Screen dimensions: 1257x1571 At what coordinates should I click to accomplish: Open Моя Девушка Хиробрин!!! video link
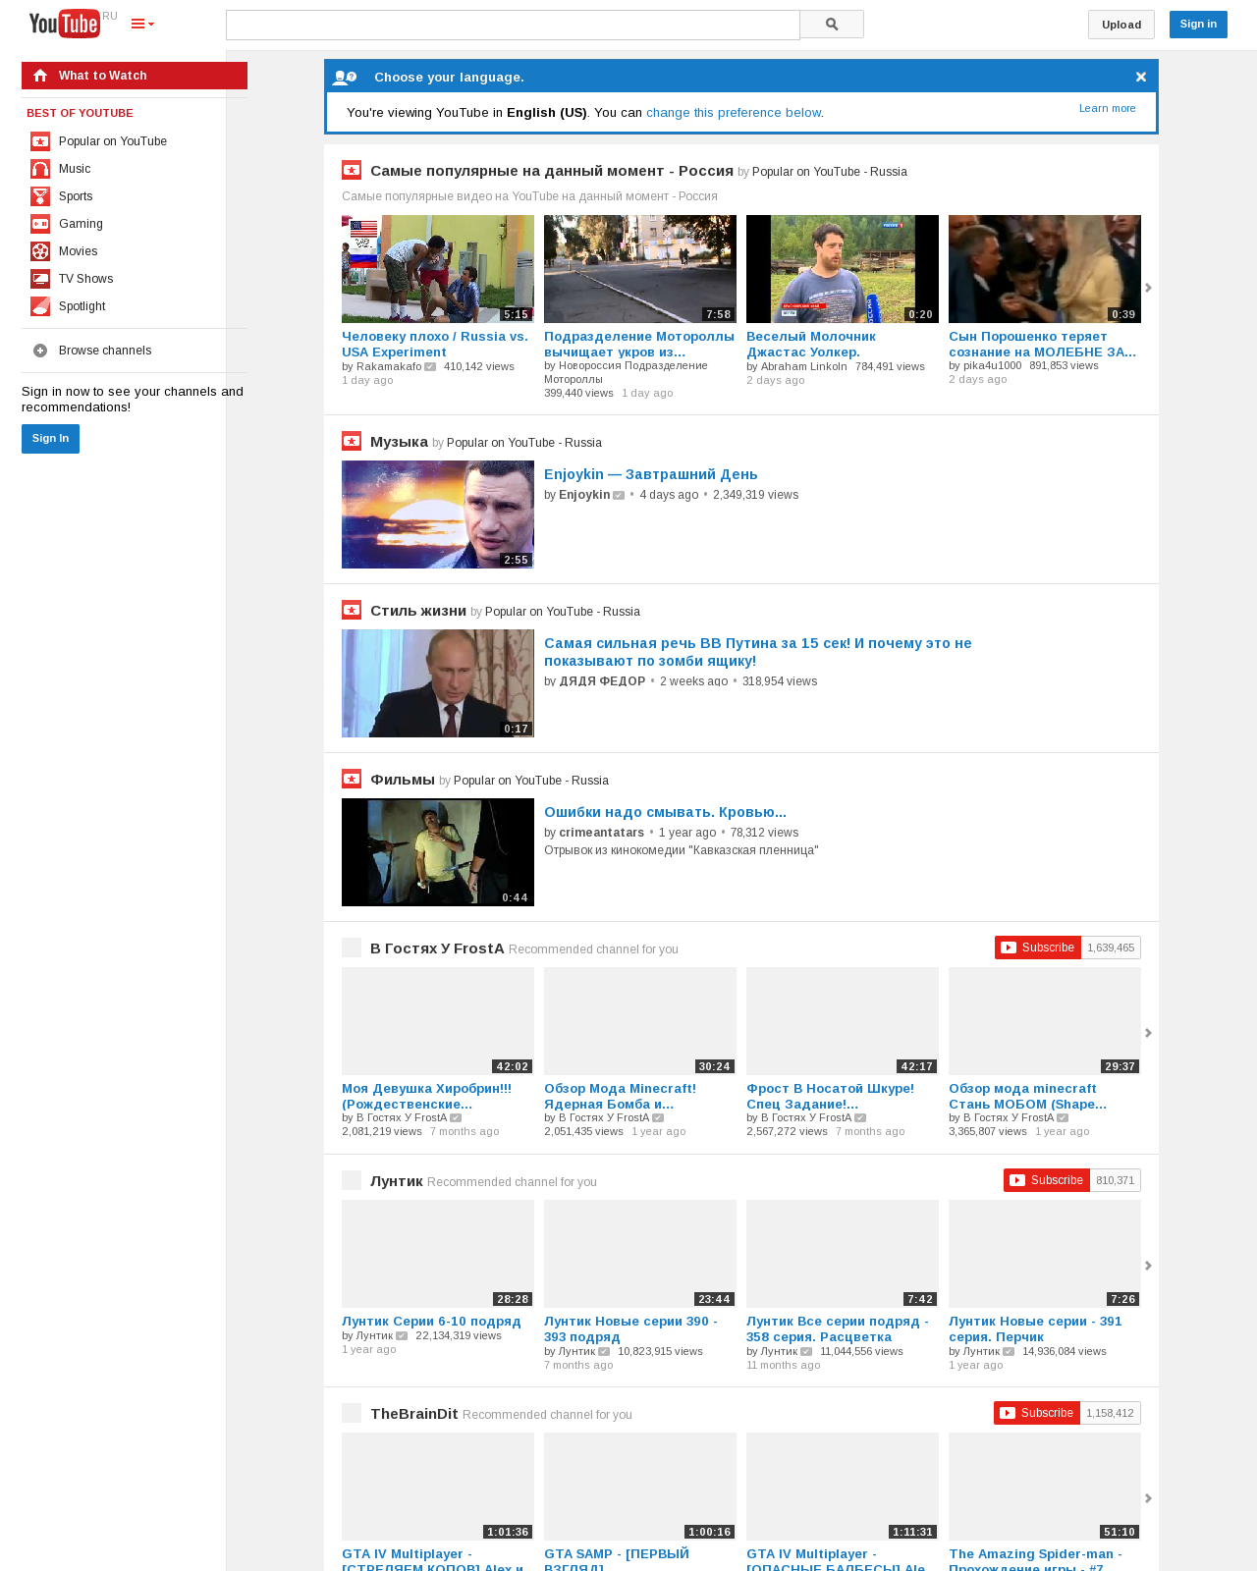(x=427, y=1096)
